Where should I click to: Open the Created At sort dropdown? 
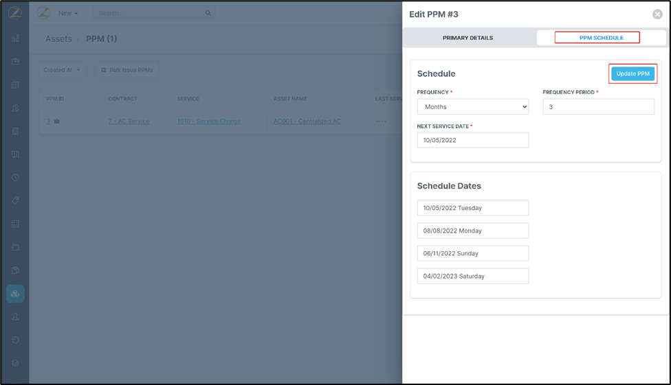pyautogui.click(x=63, y=70)
